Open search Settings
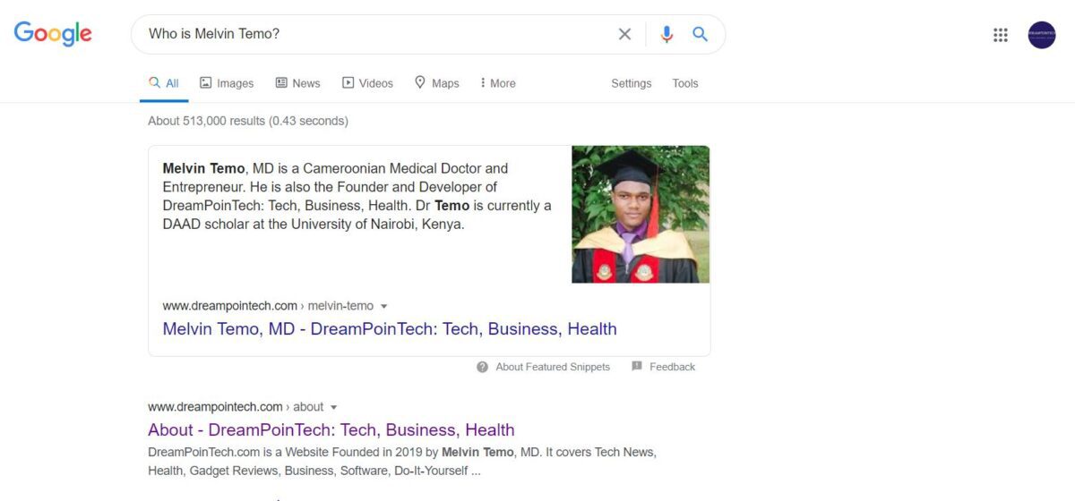 tap(632, 83)
